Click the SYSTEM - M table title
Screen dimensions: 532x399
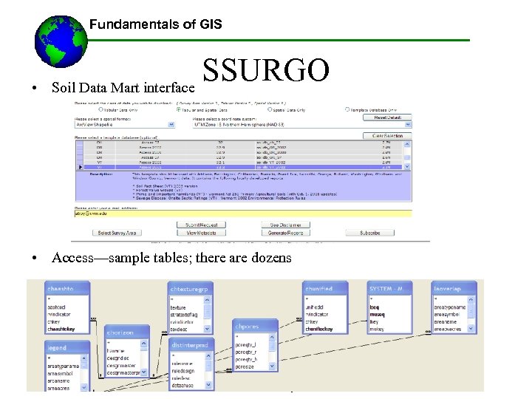pos(390,289)
